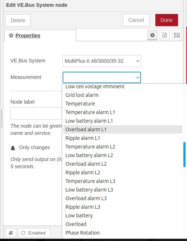Click the Cancel button
Screen dimensions: 187x241
pos(136,20)
